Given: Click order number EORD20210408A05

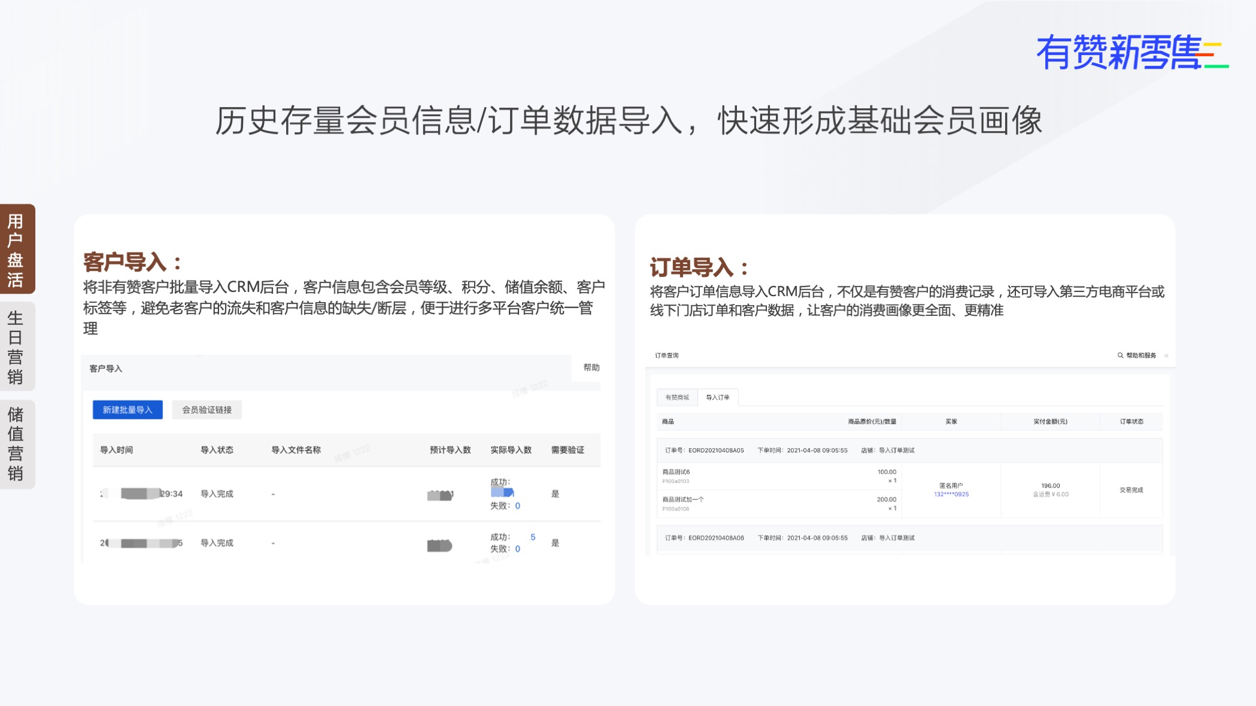Looking at the screenshot, I should 716,451.
